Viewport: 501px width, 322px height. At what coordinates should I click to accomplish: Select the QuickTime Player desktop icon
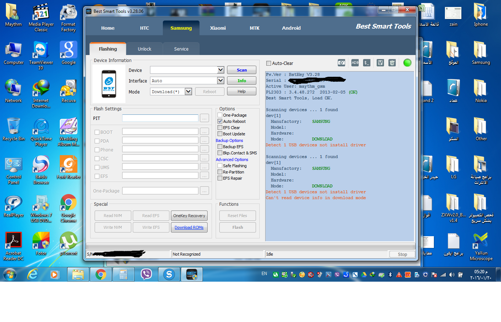[41, 132]
